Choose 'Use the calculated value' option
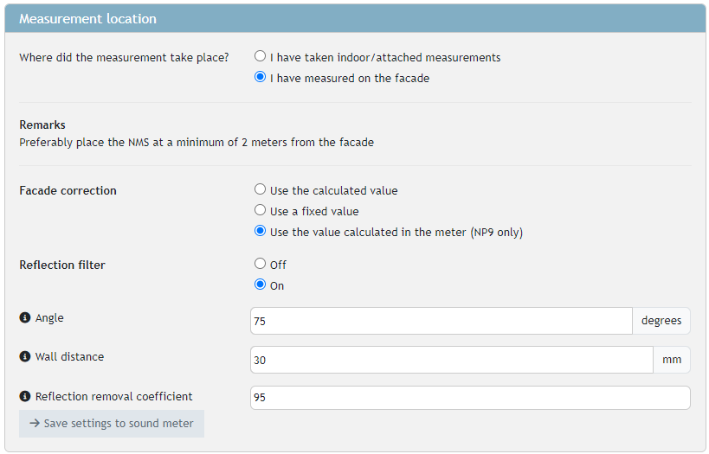Viewport: 709px width, 454px height. [x=260, y=190]
